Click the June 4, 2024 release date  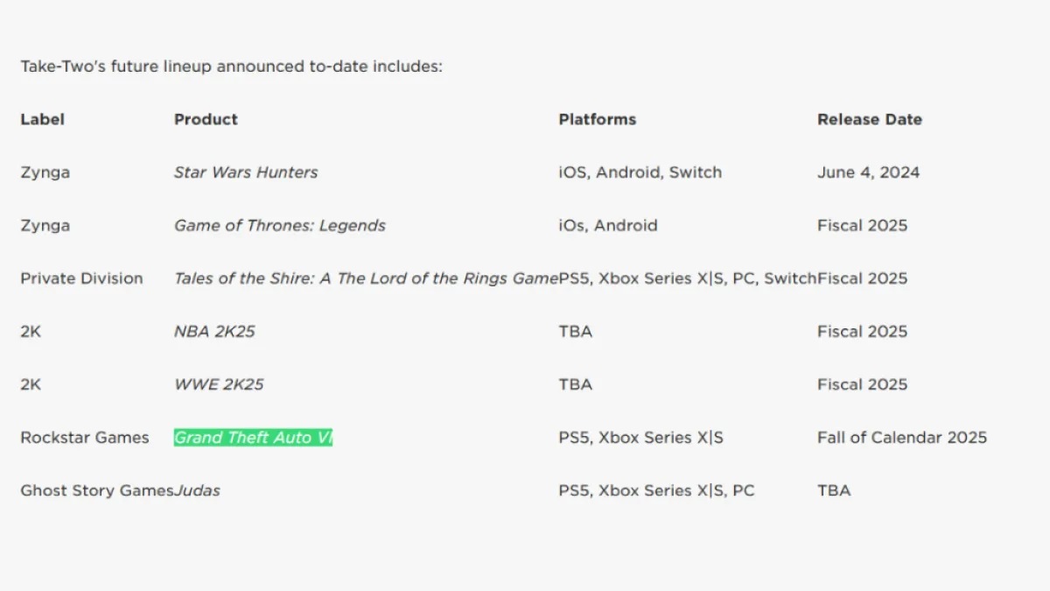coord(869,172)
